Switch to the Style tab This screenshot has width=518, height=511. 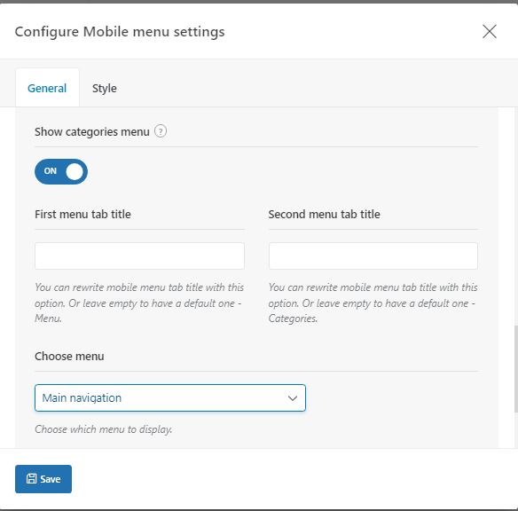(105, 88)
